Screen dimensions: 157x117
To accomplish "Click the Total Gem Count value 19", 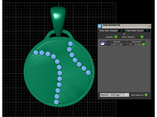I will point(147,31).
